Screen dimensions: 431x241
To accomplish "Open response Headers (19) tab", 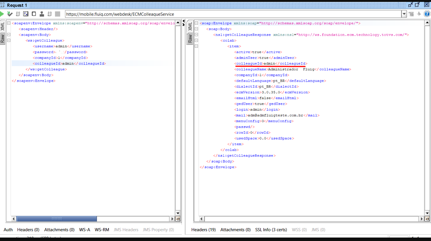I will 203,230.
